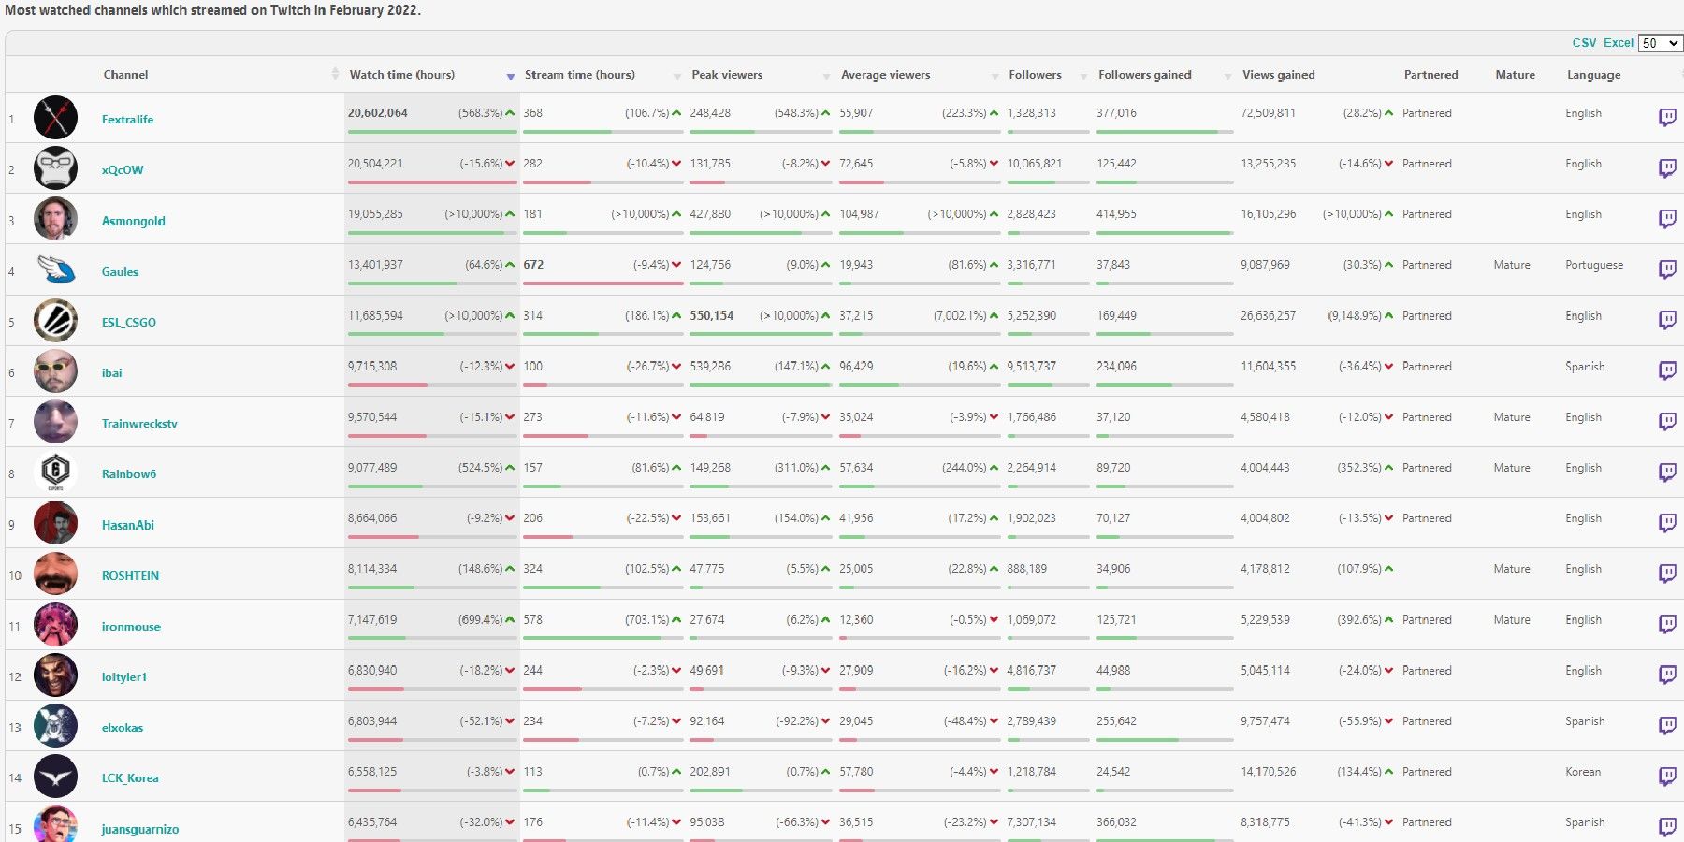Open the HasanAbi channel link

click(127, 525)
